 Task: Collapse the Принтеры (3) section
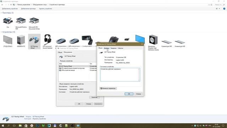1,13
